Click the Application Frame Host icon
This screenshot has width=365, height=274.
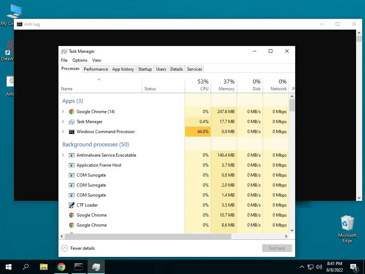[x=71, y=165]
